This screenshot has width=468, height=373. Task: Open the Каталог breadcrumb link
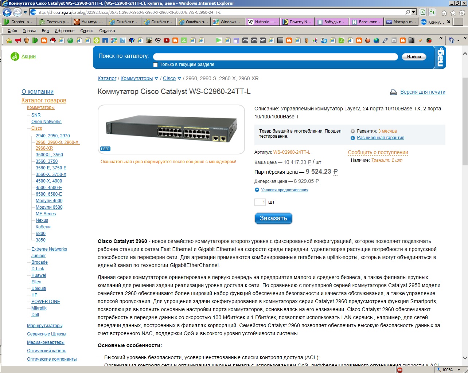pos(107,78)
